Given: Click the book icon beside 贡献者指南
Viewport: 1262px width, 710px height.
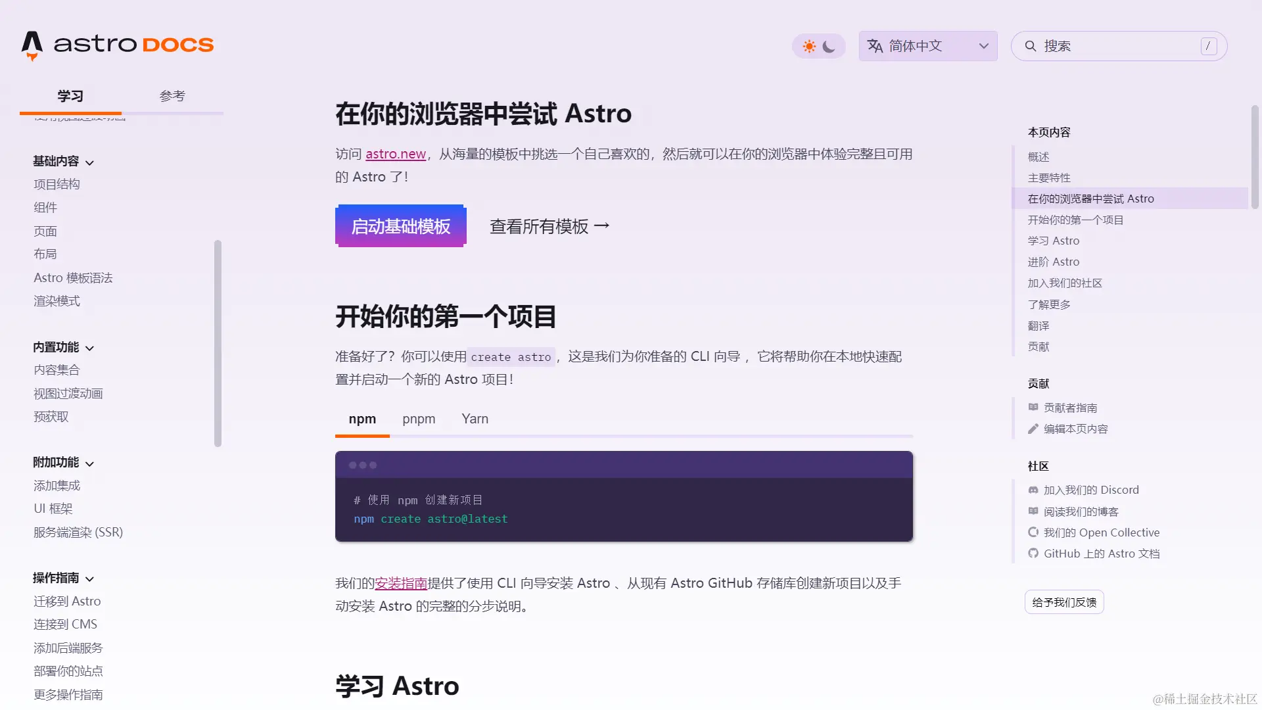Looking at the screenshot, I should pos(1033,408).
